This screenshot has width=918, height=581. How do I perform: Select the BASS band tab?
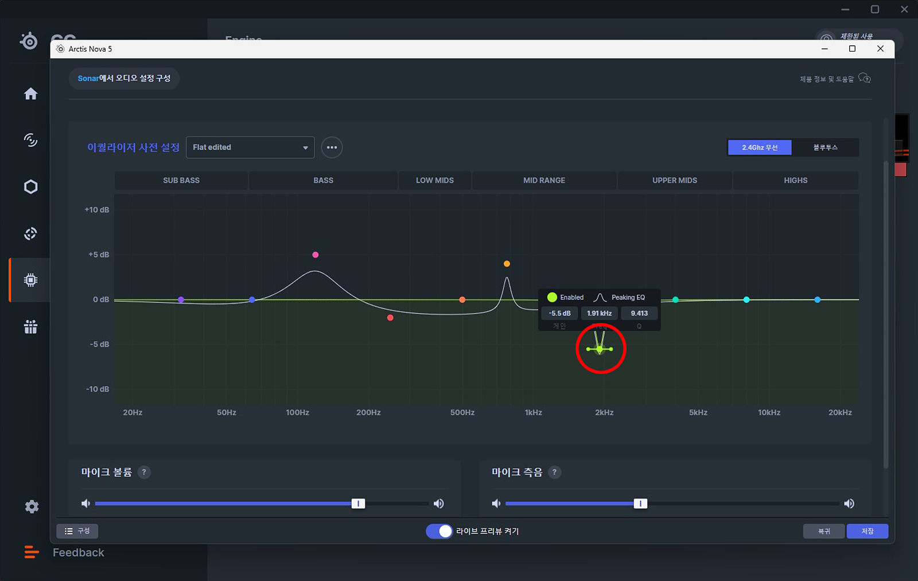323,180
